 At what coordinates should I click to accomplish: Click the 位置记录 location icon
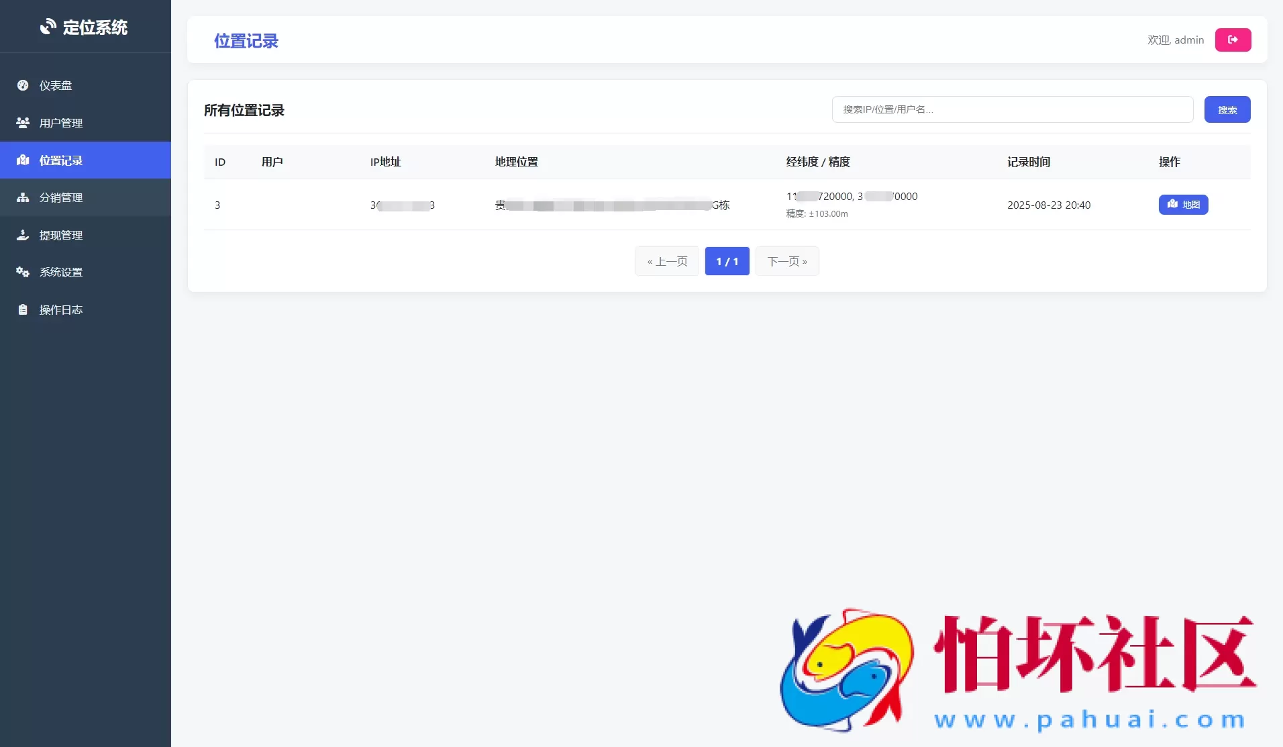coord(22,160)
